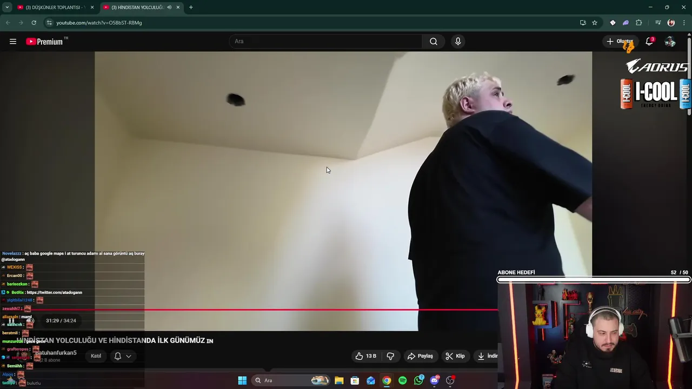Viewport: 692px width, 389px height.
Task: Open the batuhanfurkan5 channel link
Action: 56,353
